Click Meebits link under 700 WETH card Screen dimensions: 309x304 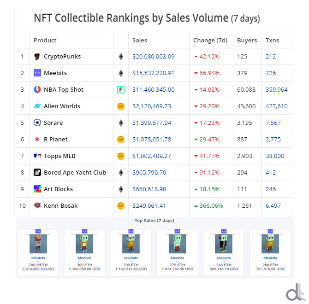point(38,258)
